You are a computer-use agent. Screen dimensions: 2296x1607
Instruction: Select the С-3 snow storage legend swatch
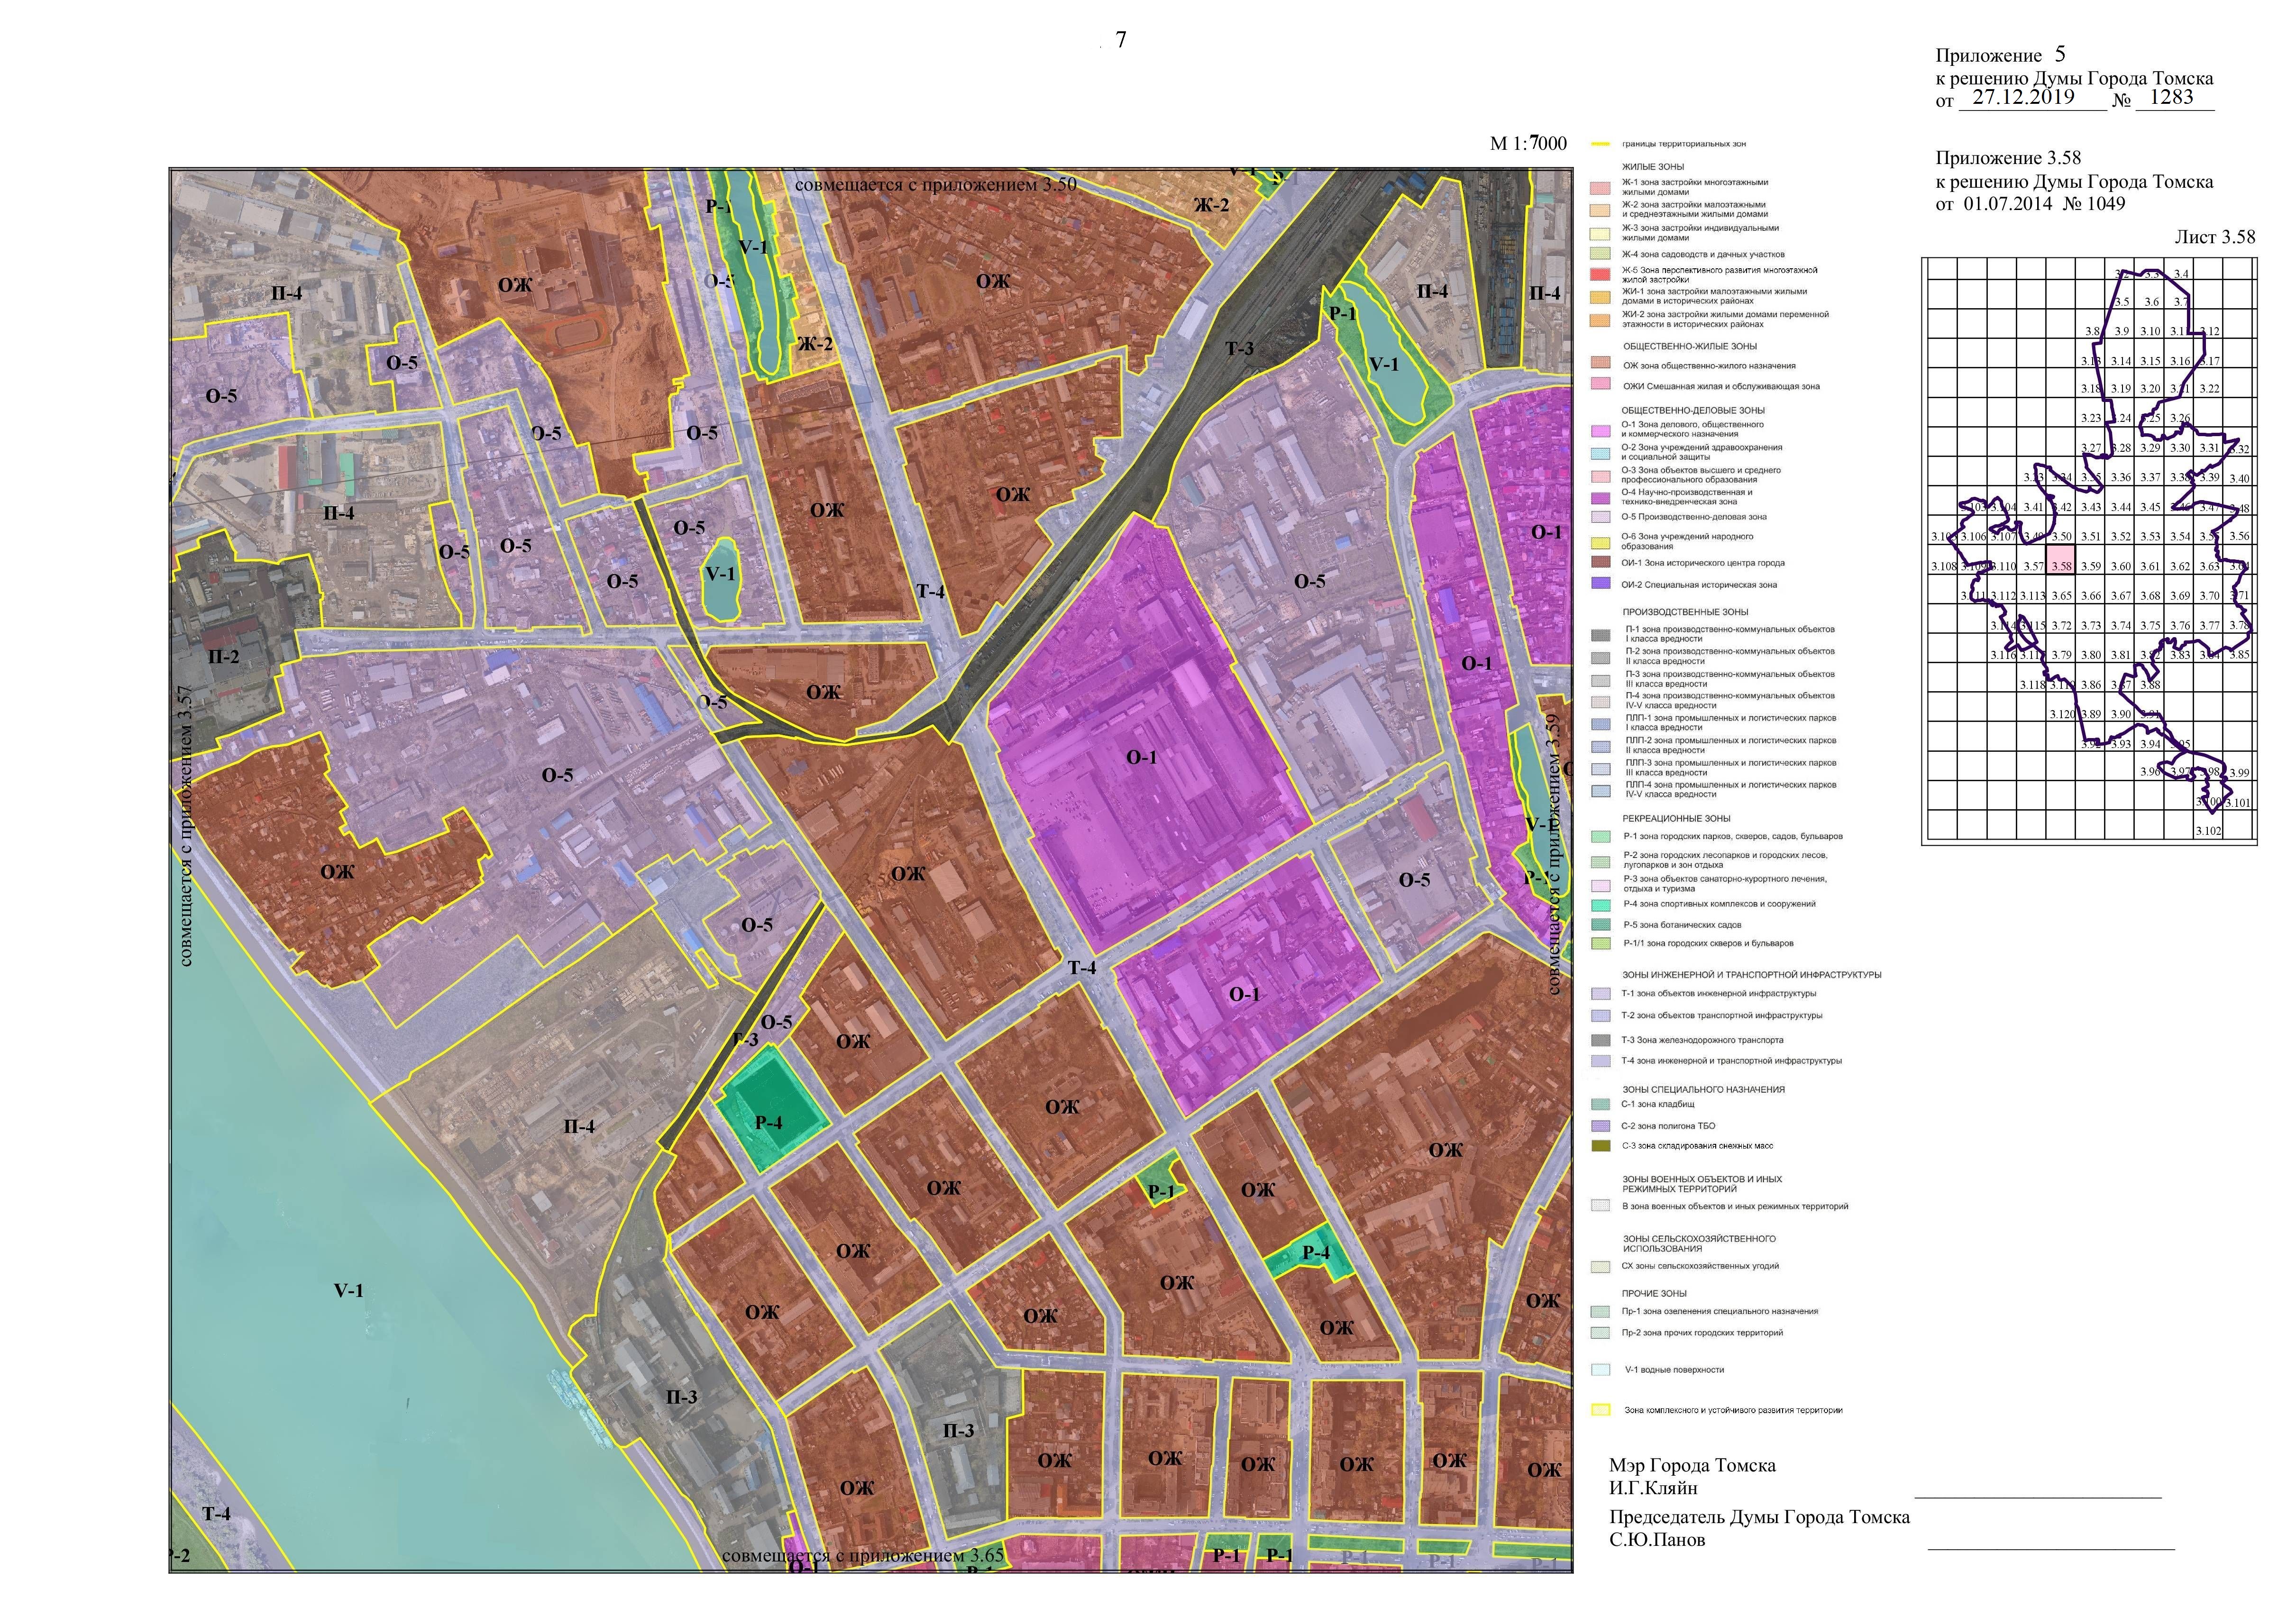click(1600, 1146)
